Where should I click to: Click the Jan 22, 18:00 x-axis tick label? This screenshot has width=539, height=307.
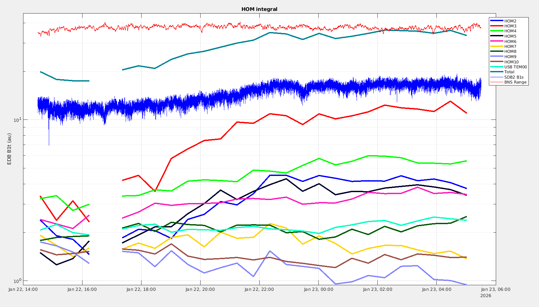tap(141, 290)
